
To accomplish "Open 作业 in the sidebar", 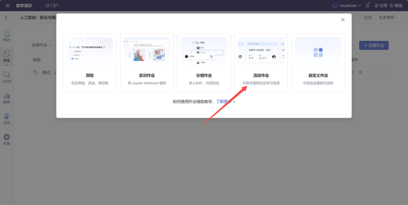I will 6,57.
